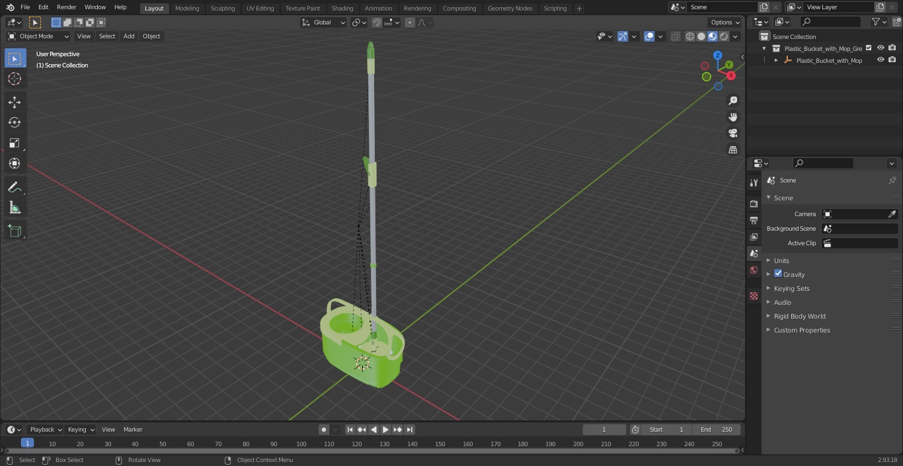
Task: Click the Zoom view magnifier icon
Action: click(733, 100)
